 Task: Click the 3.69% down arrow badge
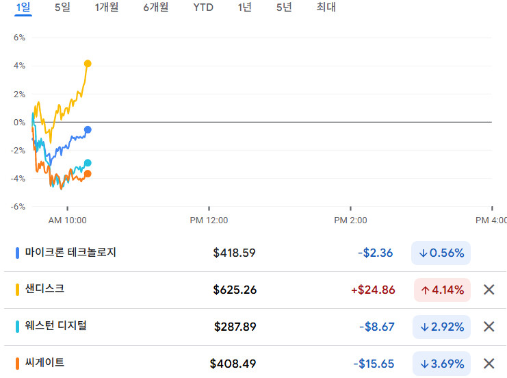441,364
